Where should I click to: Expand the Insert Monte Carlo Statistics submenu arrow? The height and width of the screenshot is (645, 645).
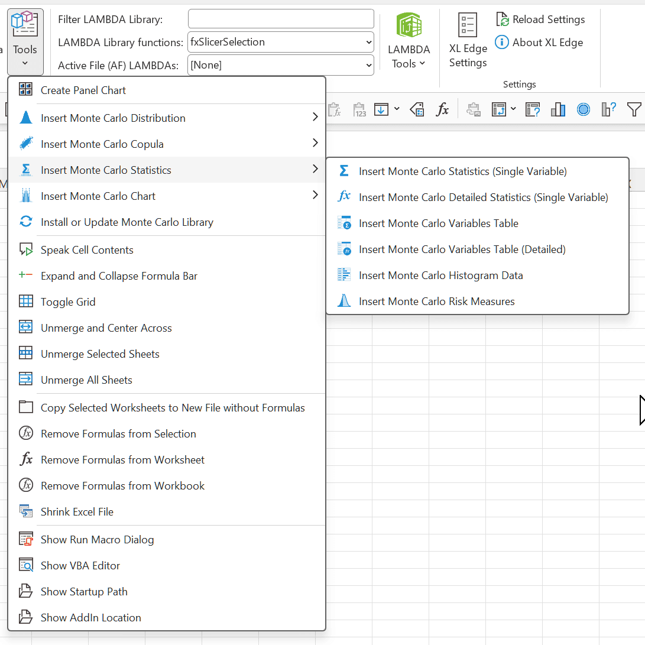315,169
